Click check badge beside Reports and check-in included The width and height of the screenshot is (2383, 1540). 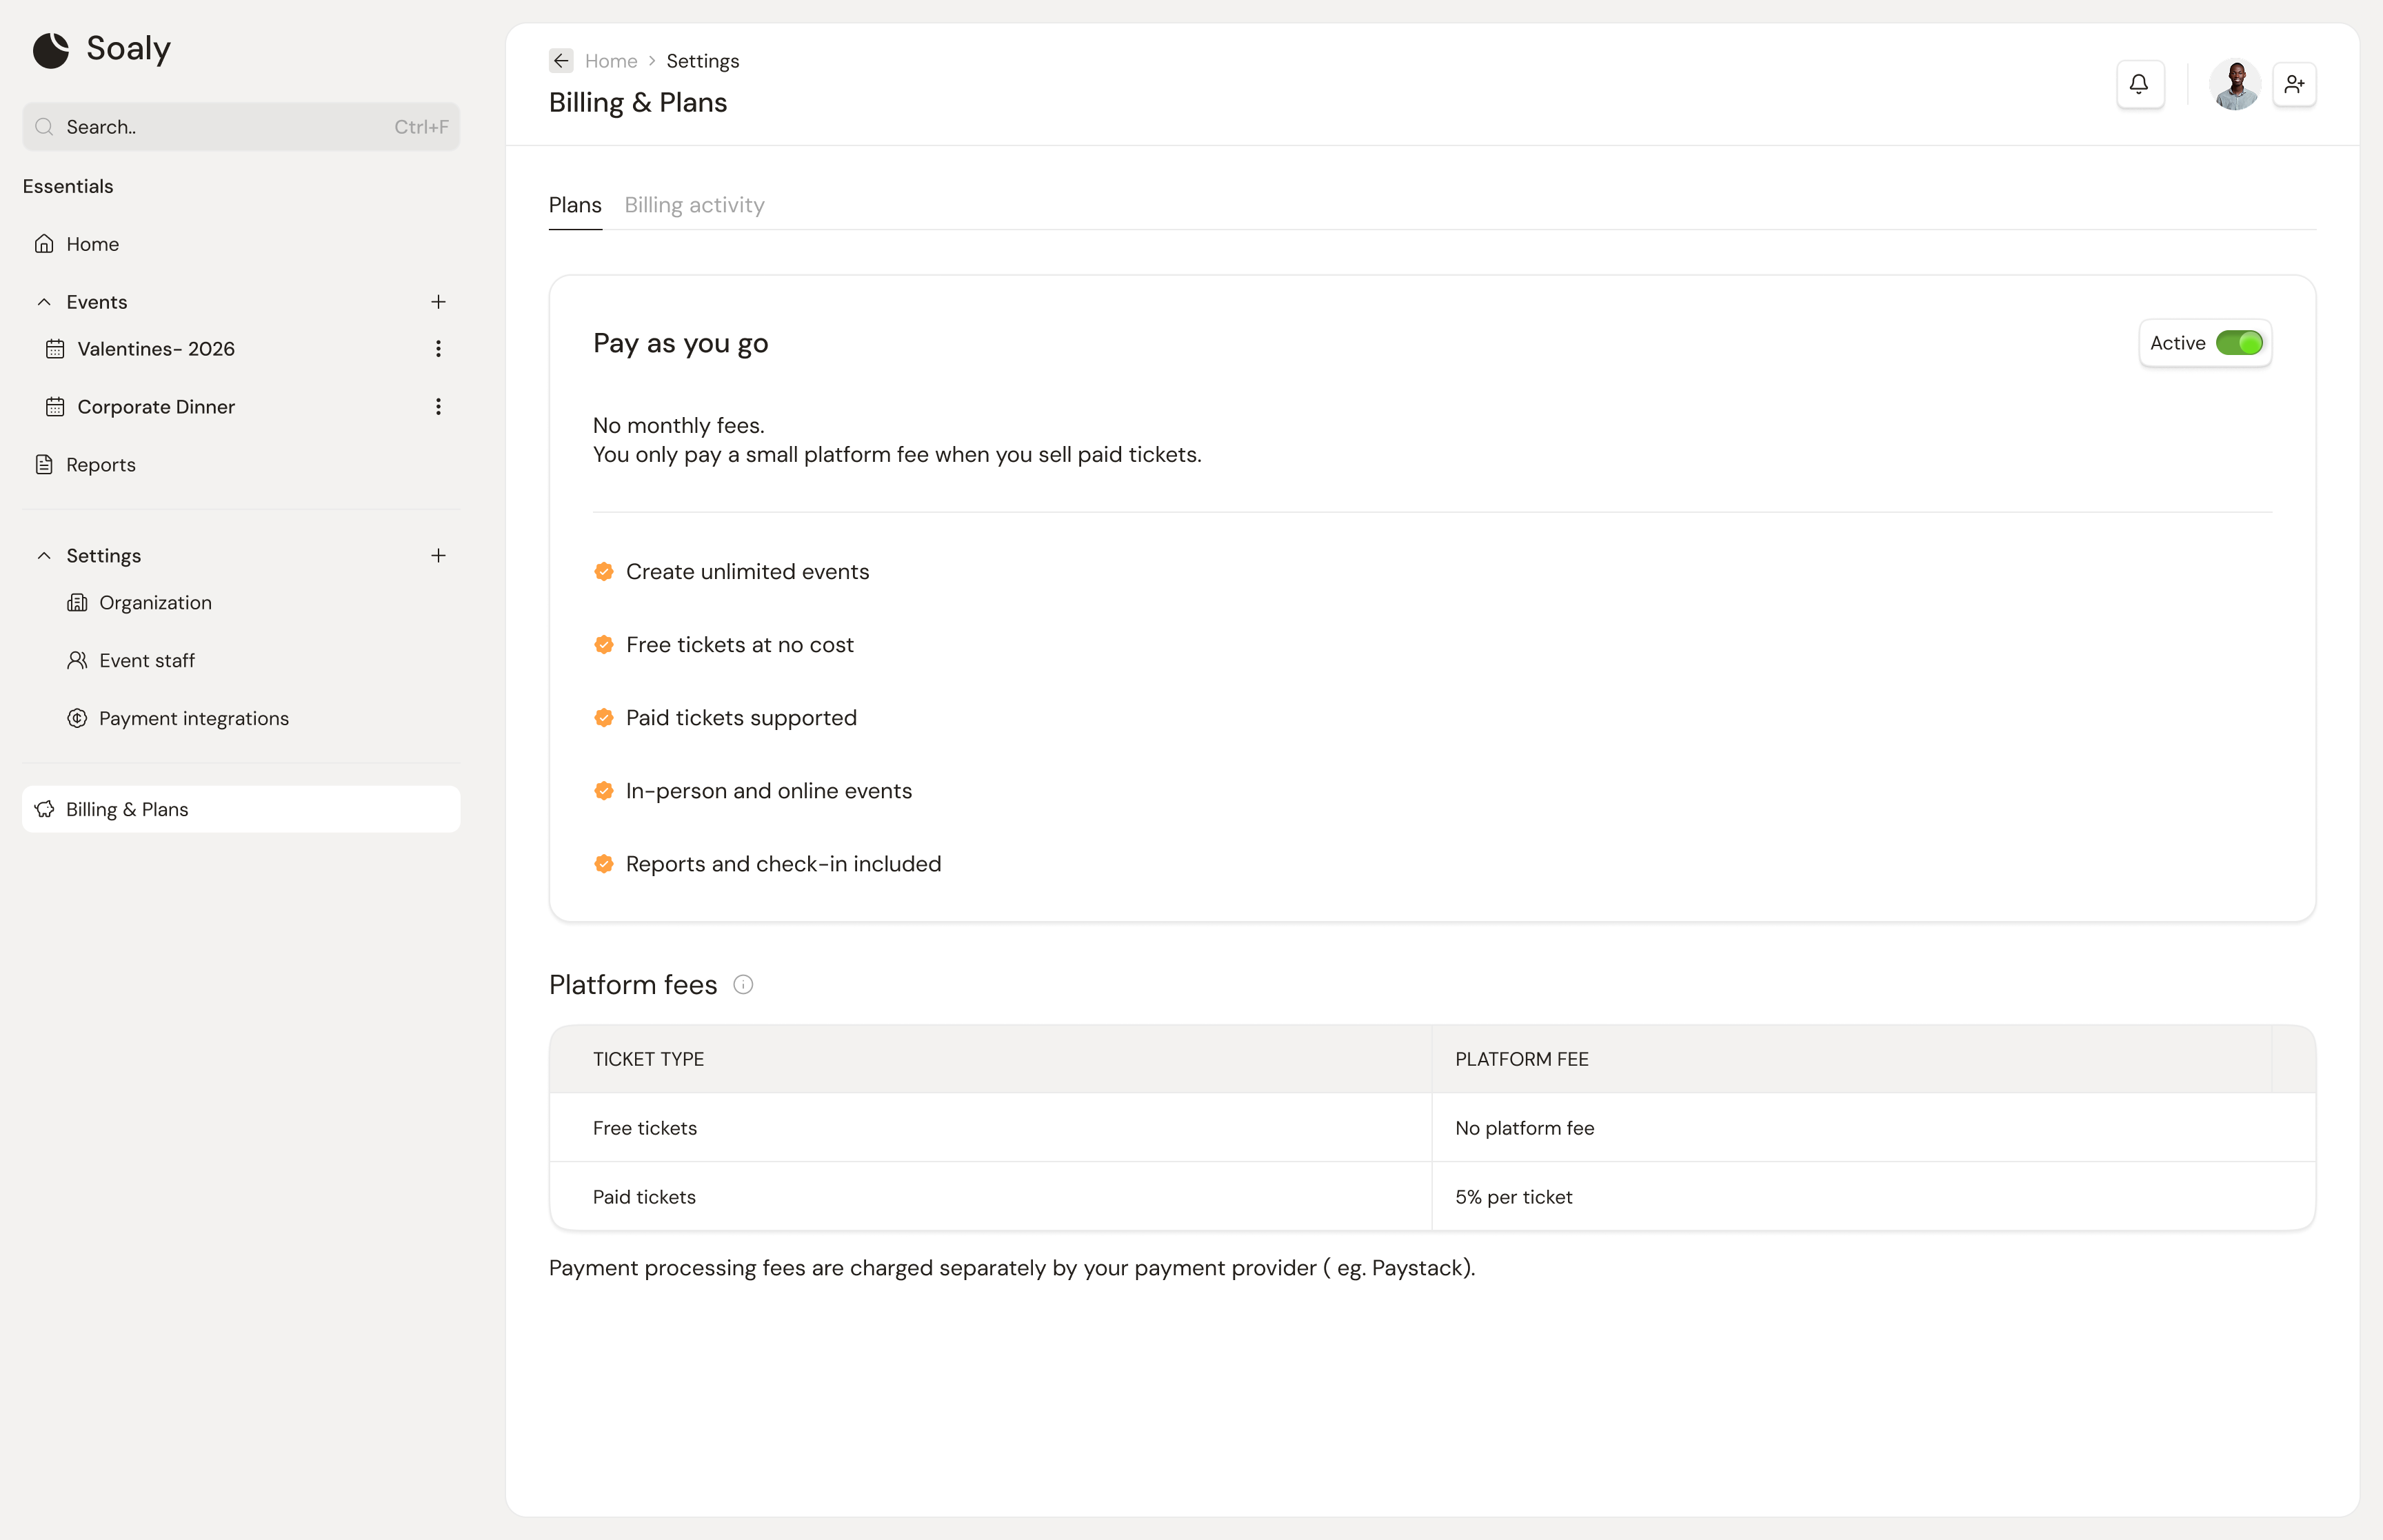pos(604,864)
